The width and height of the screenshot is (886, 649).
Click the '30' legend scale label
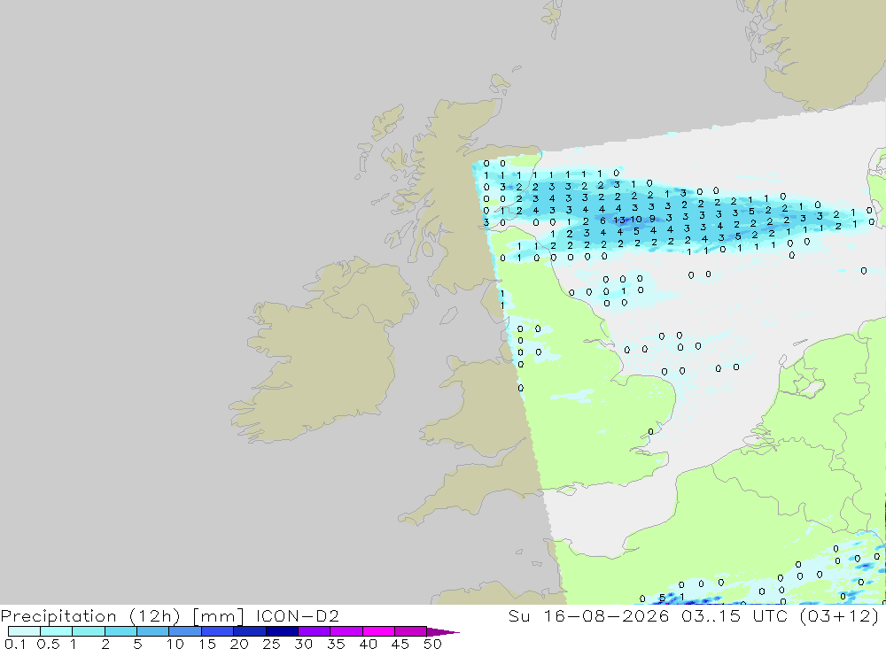tap(303, 644)
